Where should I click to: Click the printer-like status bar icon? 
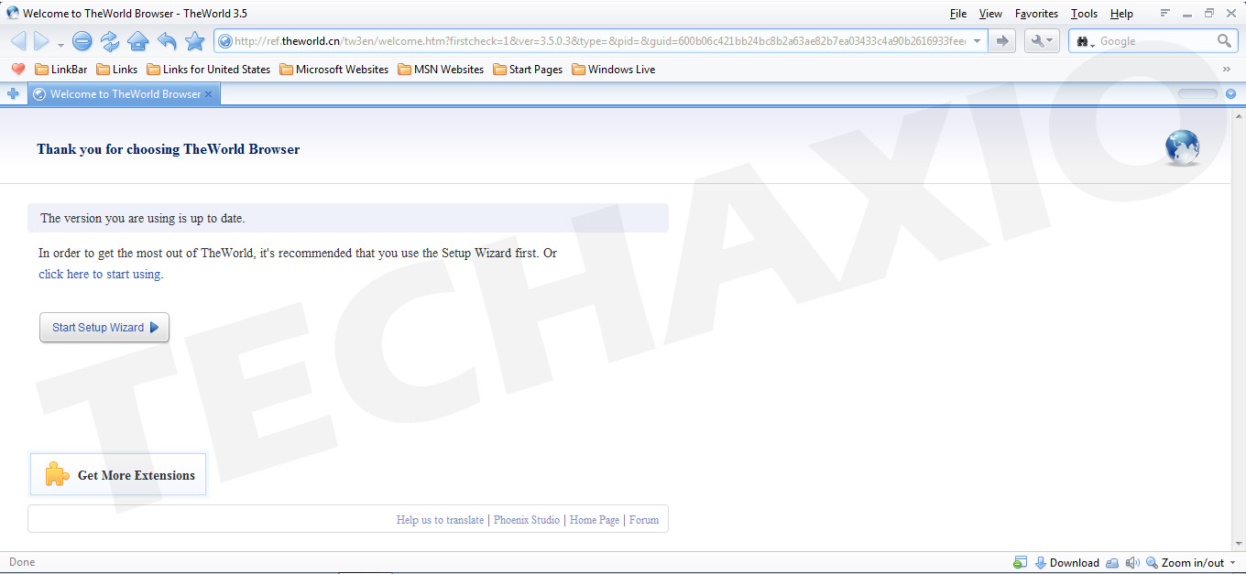tap(1112, 563)
